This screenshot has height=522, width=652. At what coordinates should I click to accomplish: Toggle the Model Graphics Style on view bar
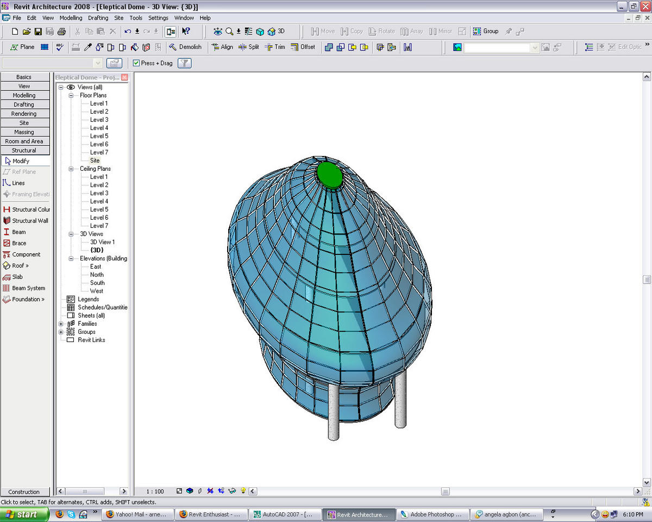[189, 490]
